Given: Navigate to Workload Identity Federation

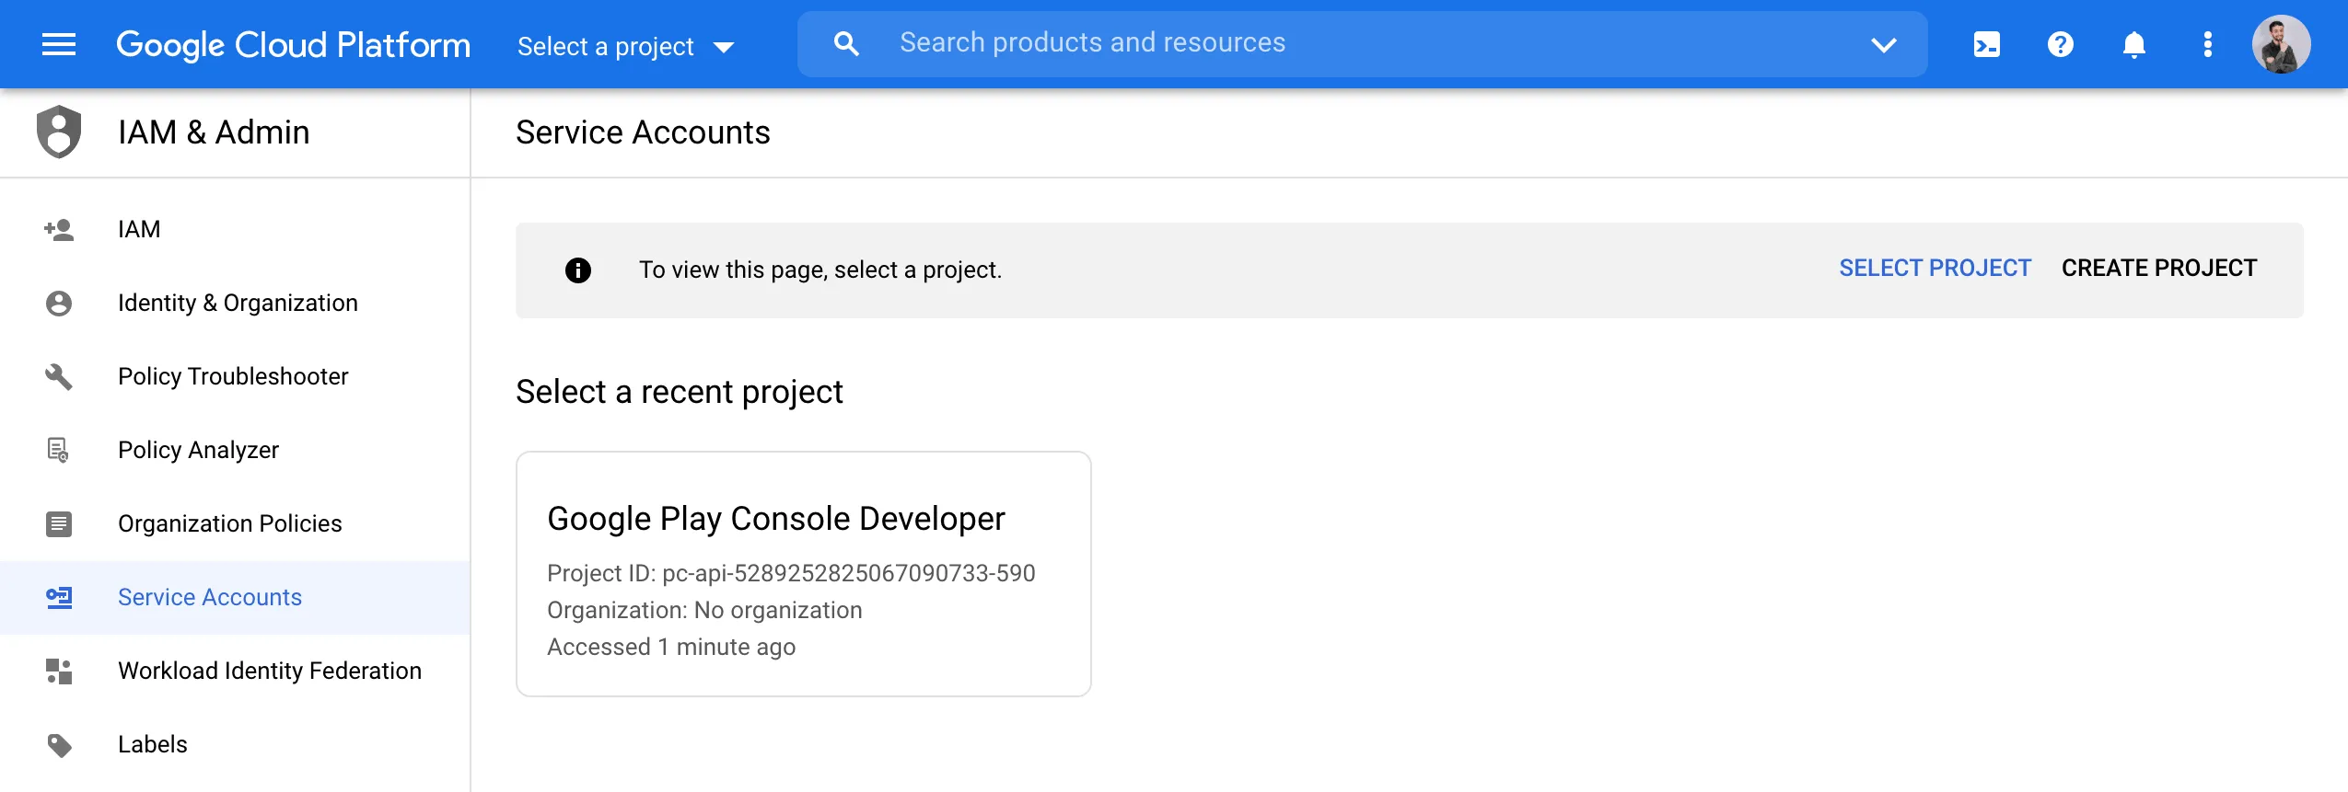Looking at the screenshot, I should click(269, 671).
